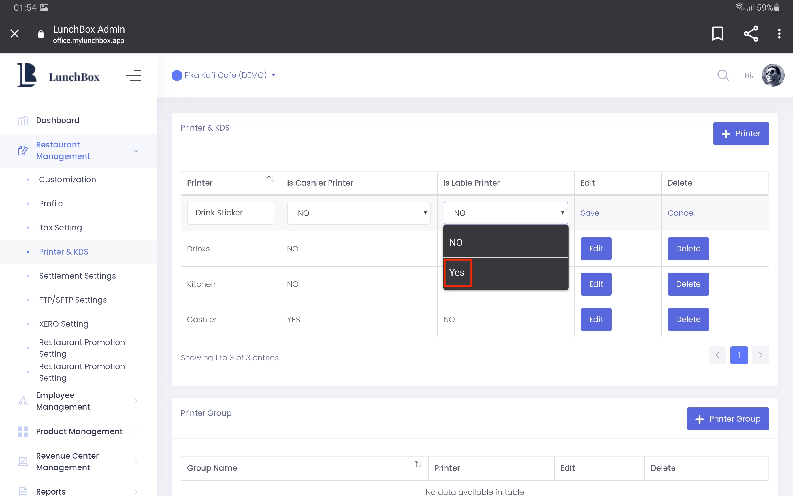Image resolution: width=793 pixels, height=496 pixels.
Task: Click the browser bookmark icon
Action: (717, 33)
